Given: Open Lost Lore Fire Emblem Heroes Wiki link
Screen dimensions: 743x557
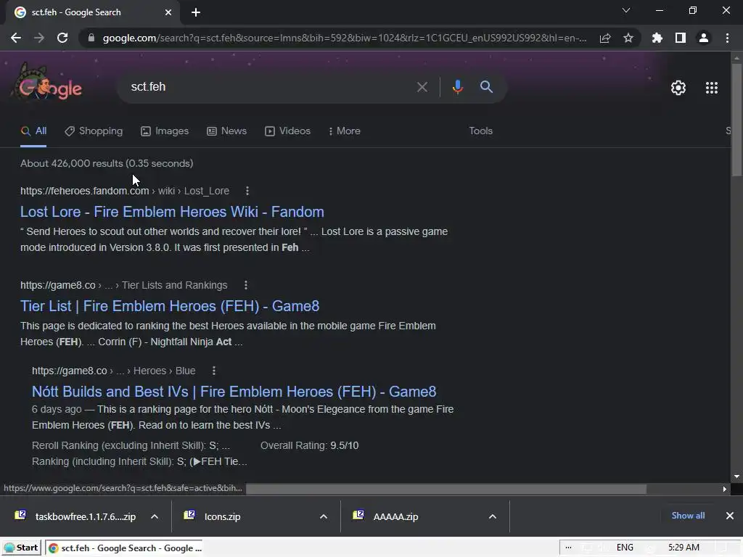Looking at the screenshot, I should pos(172,212).
